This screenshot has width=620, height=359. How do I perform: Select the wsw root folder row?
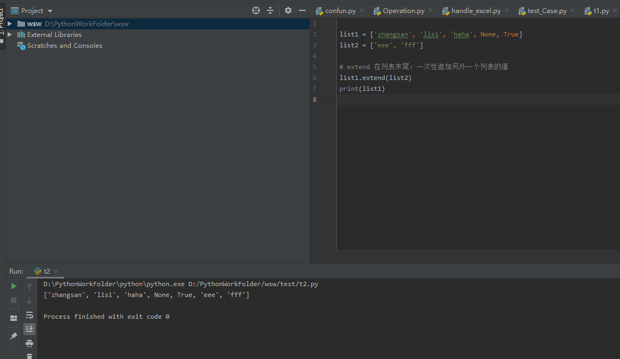158,24
